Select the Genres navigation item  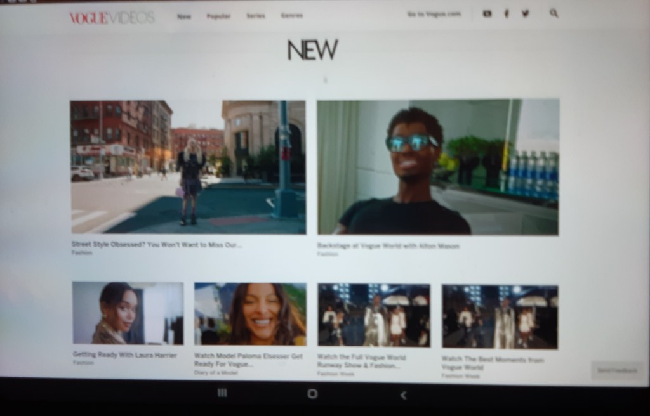pyautogui.click(x=292, y=16)
